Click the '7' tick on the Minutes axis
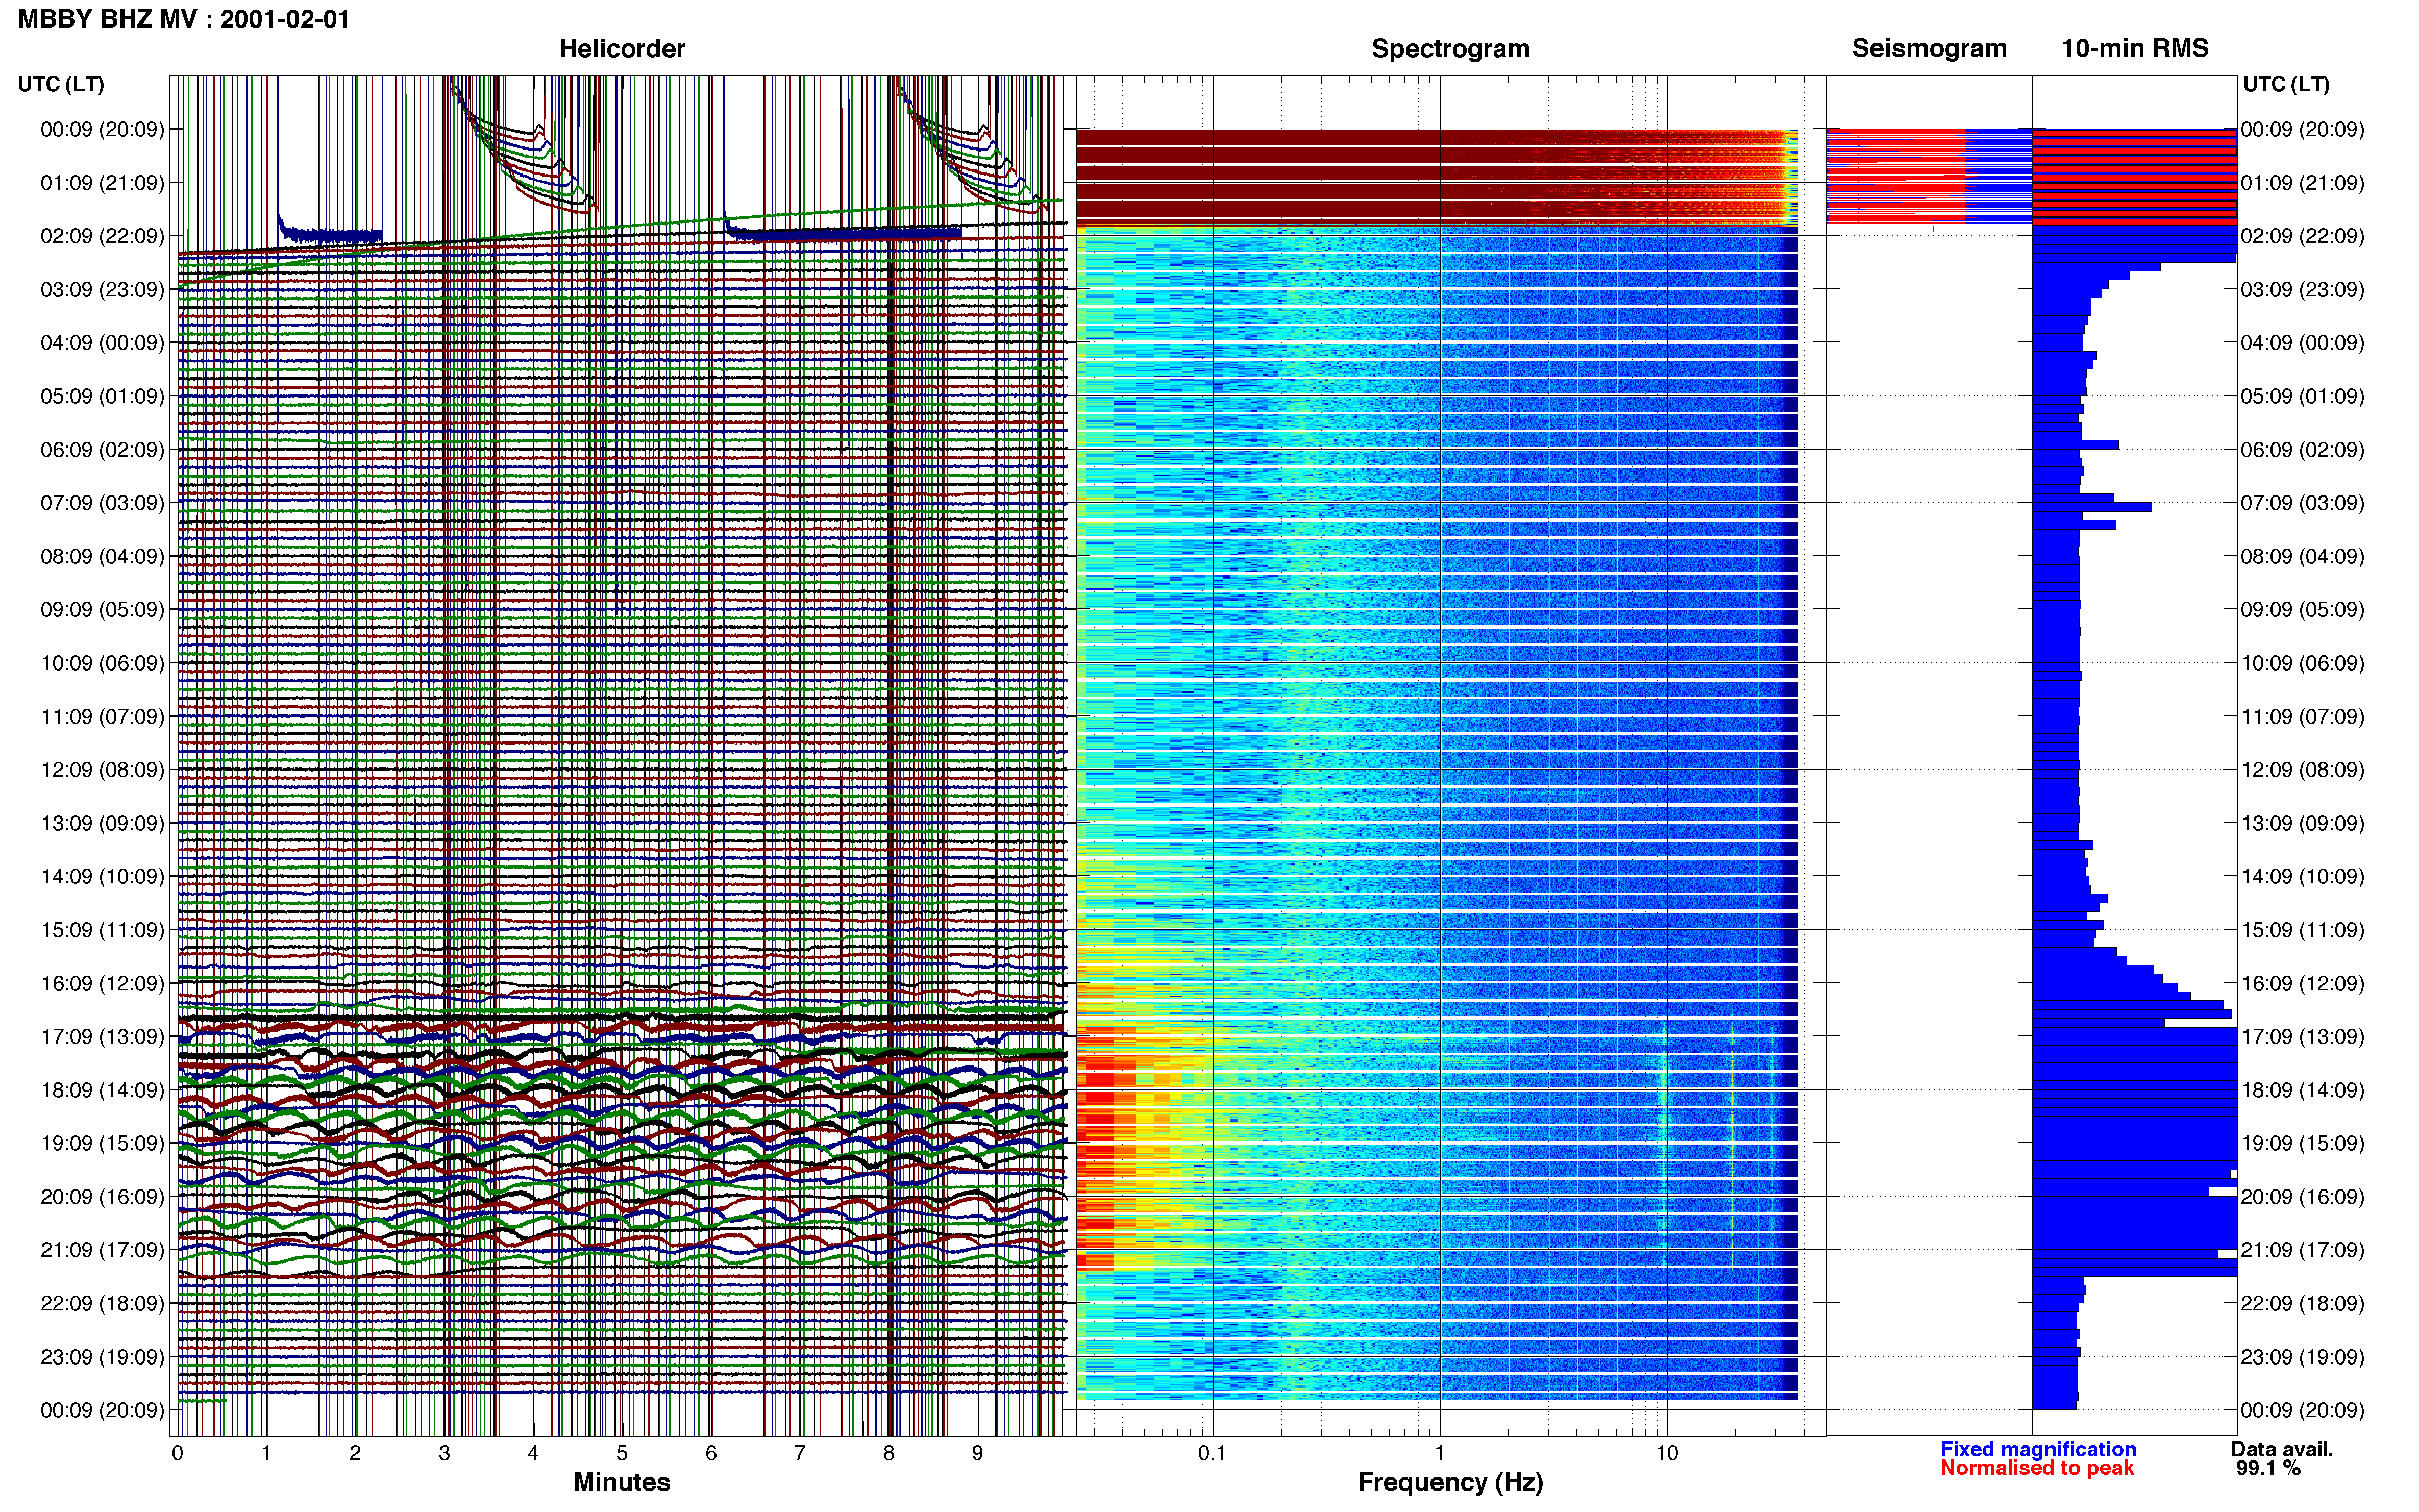This screenshot has height=1512, width=2419. pyautogui.click(x=800, y=1453)
